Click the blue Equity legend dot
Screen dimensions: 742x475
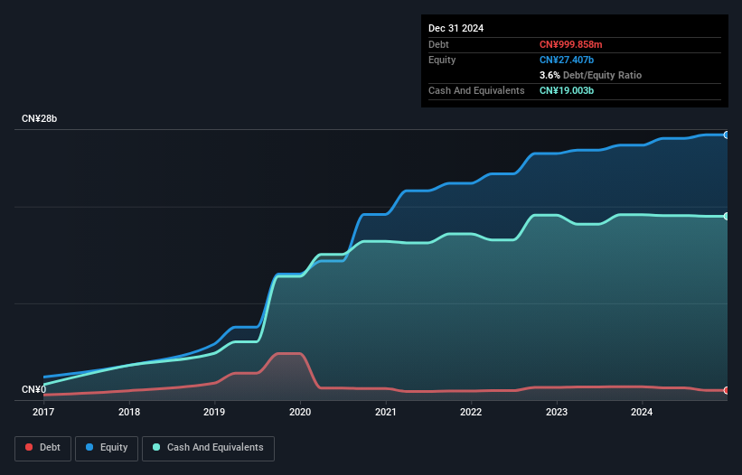(89, 447)
